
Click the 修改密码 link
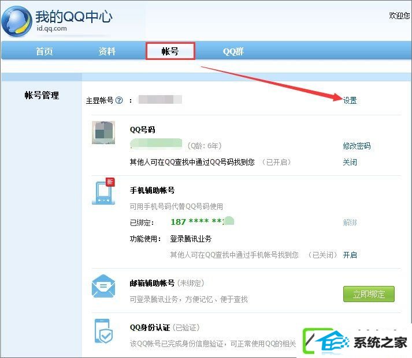point(357,146)
